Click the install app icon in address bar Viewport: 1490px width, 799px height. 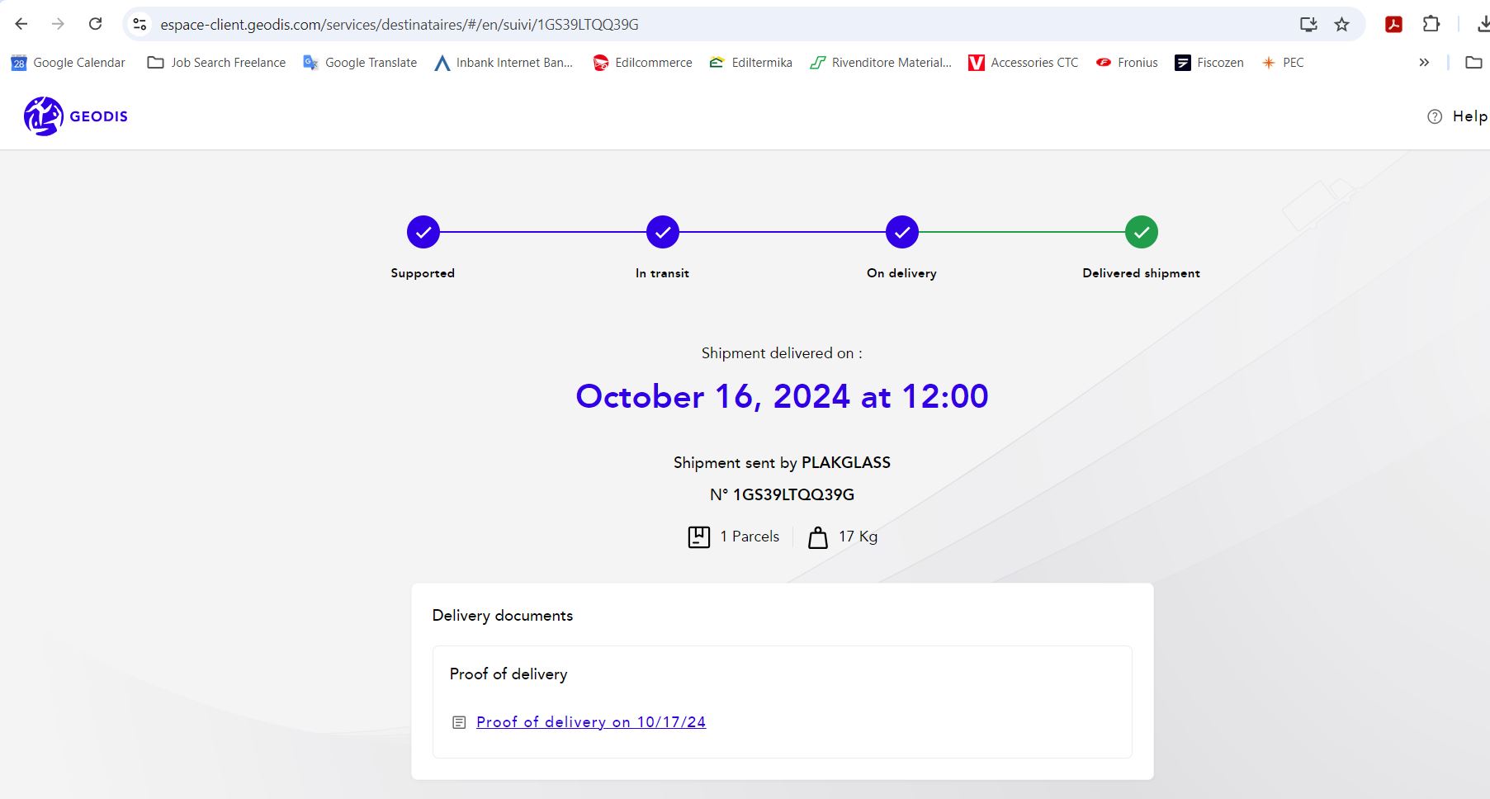coord(1308,24)
